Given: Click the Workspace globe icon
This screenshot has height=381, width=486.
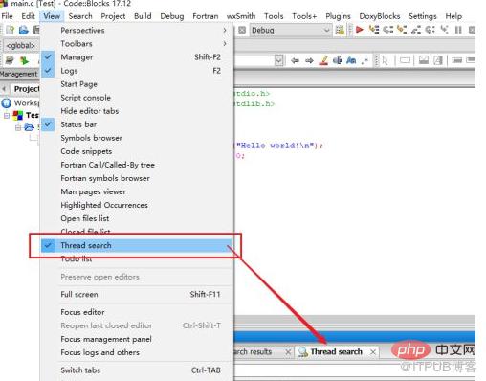Looking at the screenshot, I should (x=6, y=102).
